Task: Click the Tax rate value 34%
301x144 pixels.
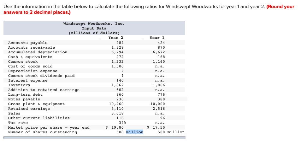Action: tap(122, 123)
